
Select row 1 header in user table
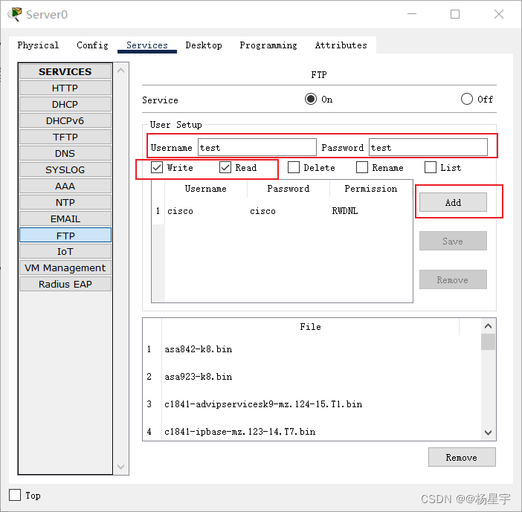coord(158,211)
